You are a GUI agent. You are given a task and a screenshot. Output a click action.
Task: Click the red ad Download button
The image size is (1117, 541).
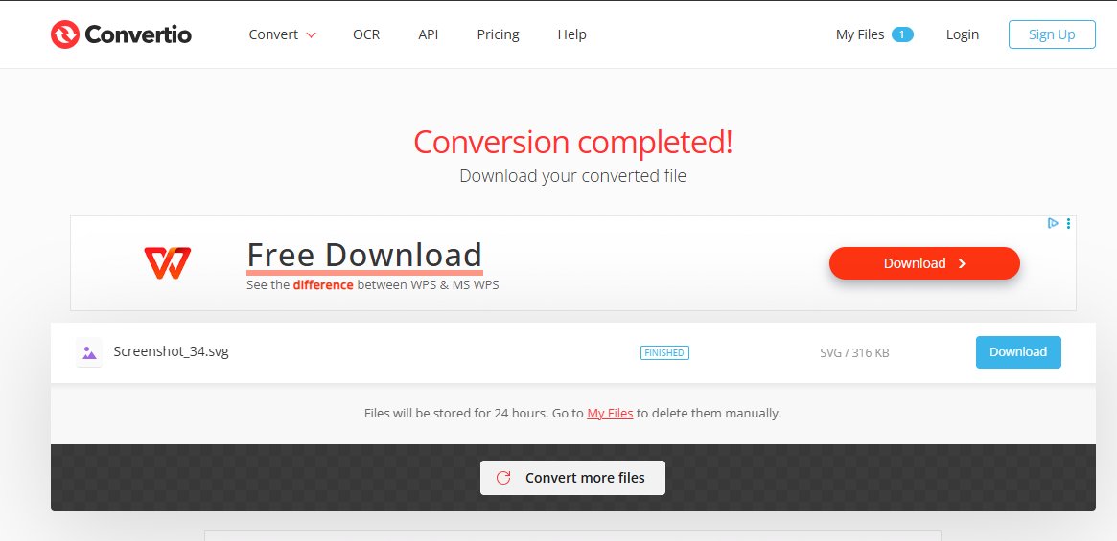(924, 263)
